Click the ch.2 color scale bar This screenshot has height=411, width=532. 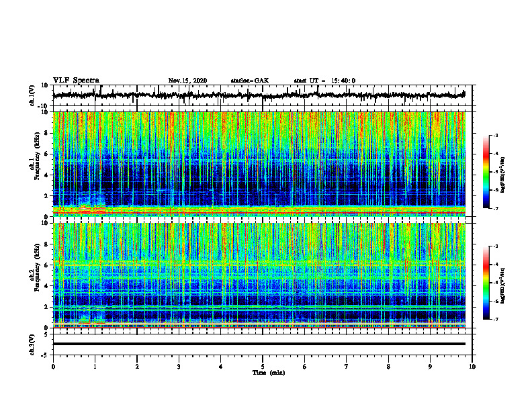(x=486, y=283)
